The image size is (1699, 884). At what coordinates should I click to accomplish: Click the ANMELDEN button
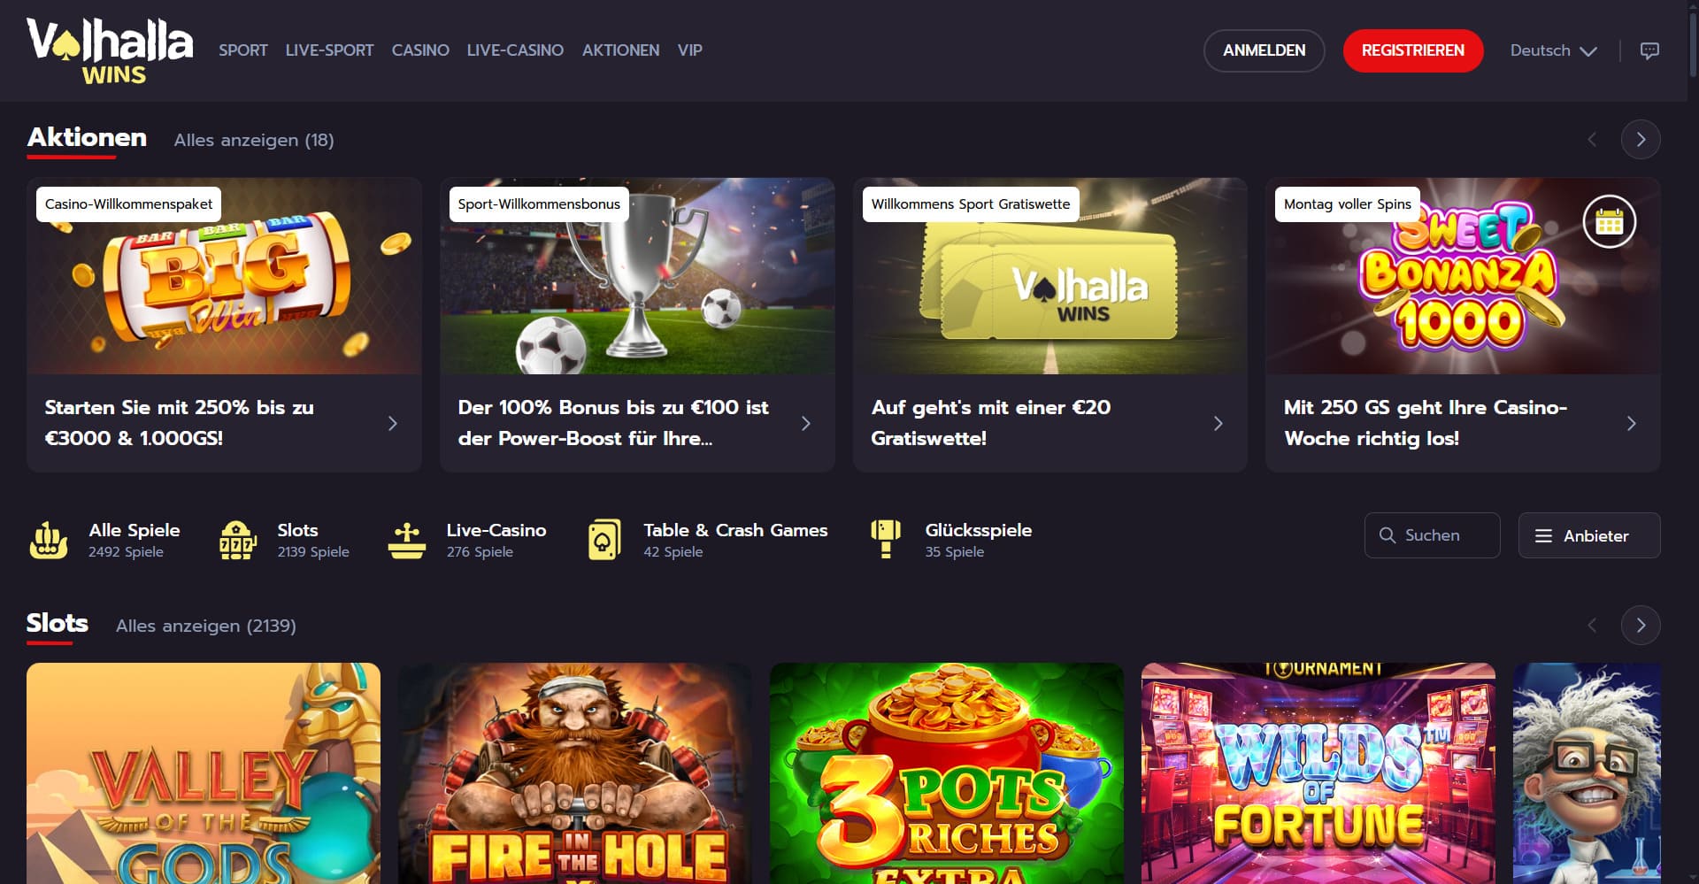coord(1264,50)
